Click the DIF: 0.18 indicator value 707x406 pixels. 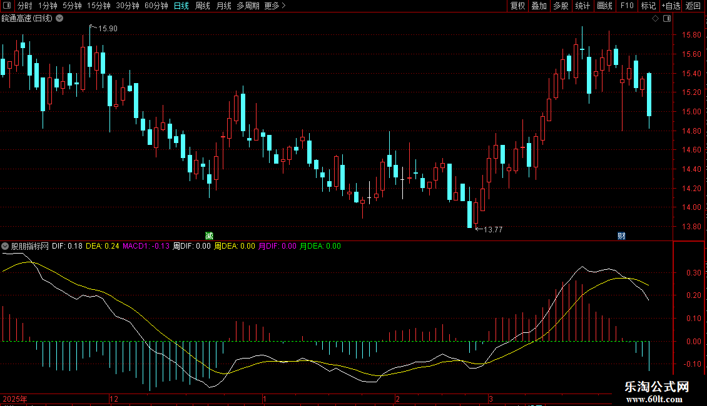[x=67, y=246]
